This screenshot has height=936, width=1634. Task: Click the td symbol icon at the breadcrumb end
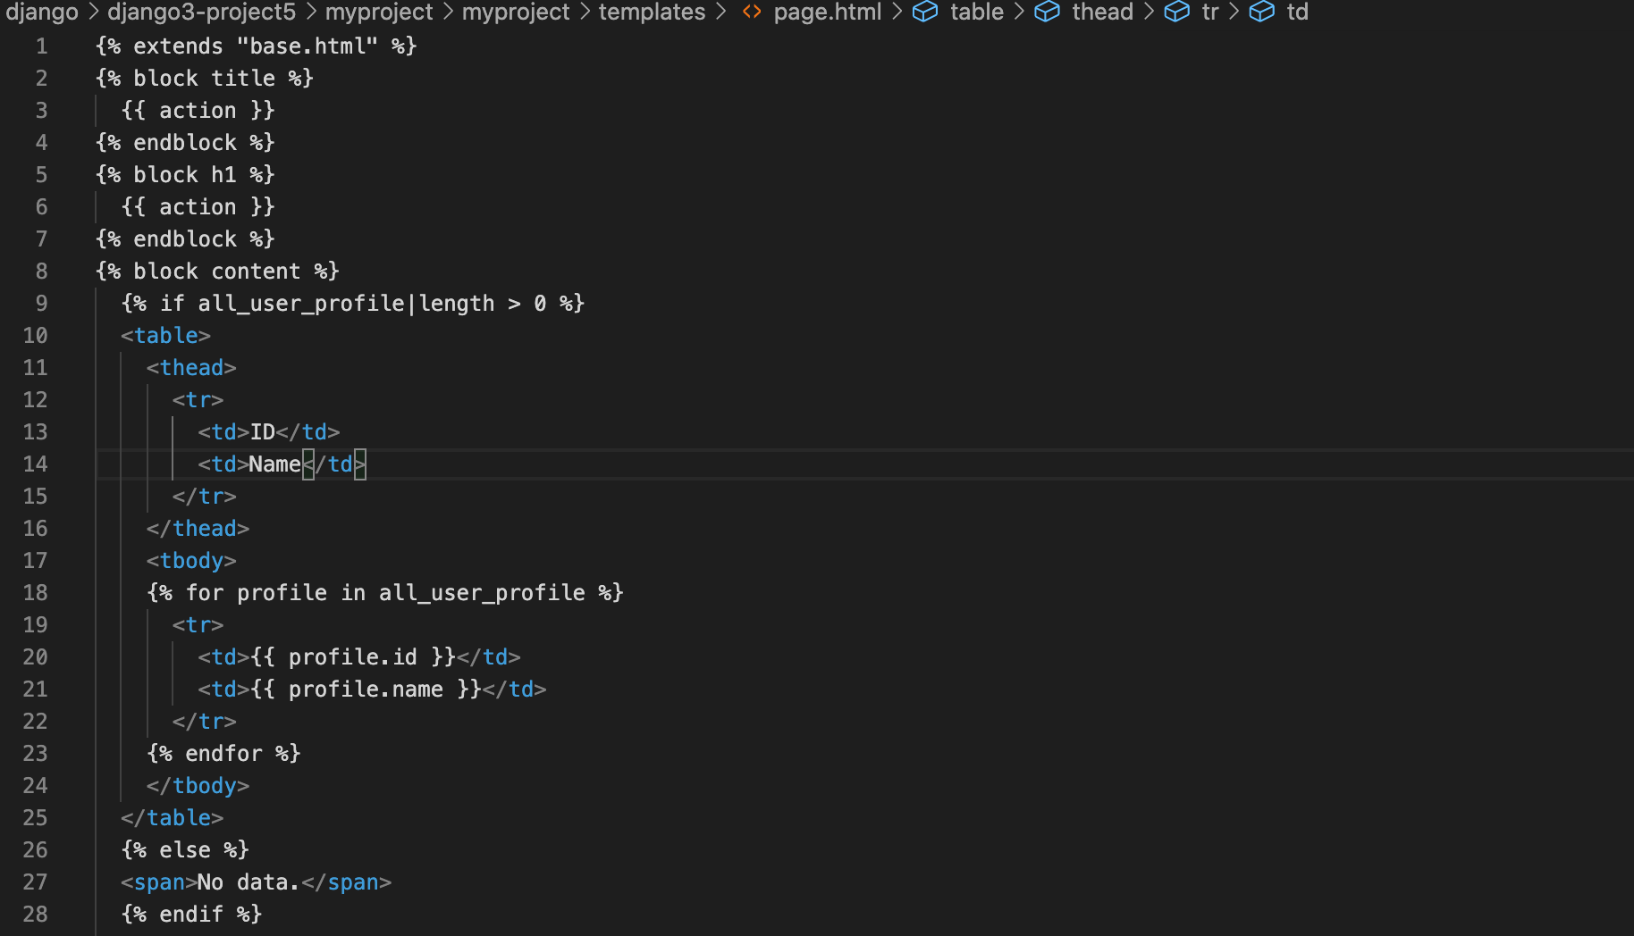pyautogui.click(x=1261, y=13)
